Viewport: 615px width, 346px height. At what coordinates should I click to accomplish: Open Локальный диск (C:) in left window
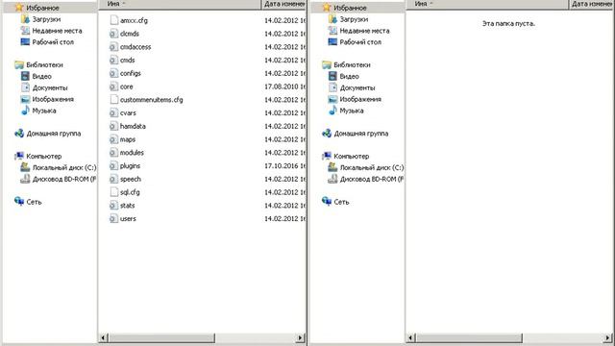(x=64, y=167)
